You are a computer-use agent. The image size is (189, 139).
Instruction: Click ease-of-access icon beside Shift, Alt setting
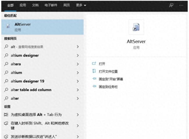click(6, 123)
